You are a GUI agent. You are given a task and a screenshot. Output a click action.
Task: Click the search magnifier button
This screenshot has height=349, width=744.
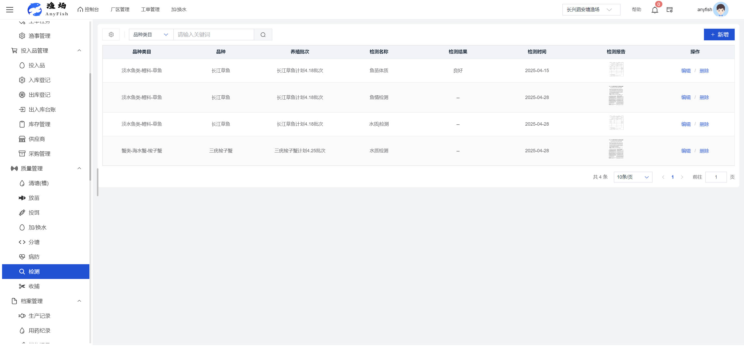click(x=263, y=35)
